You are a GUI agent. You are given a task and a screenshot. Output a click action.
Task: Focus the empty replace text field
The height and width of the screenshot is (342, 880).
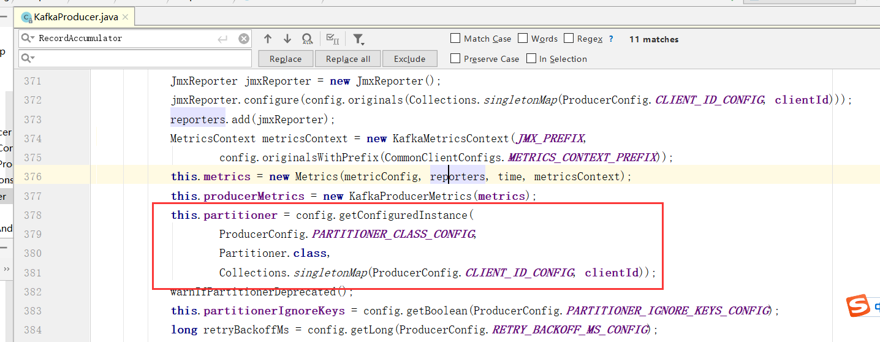(x=135, y=59)
